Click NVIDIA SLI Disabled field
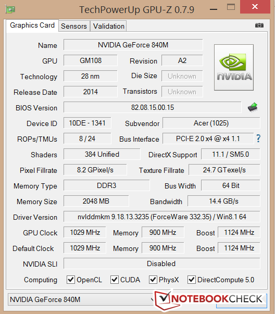Viewport: 275px width, 314px height. [162, 263]
